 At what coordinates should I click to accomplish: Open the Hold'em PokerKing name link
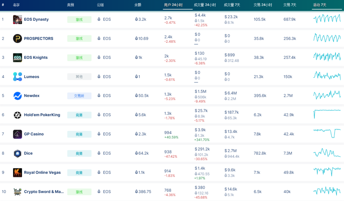coord(42,115)
